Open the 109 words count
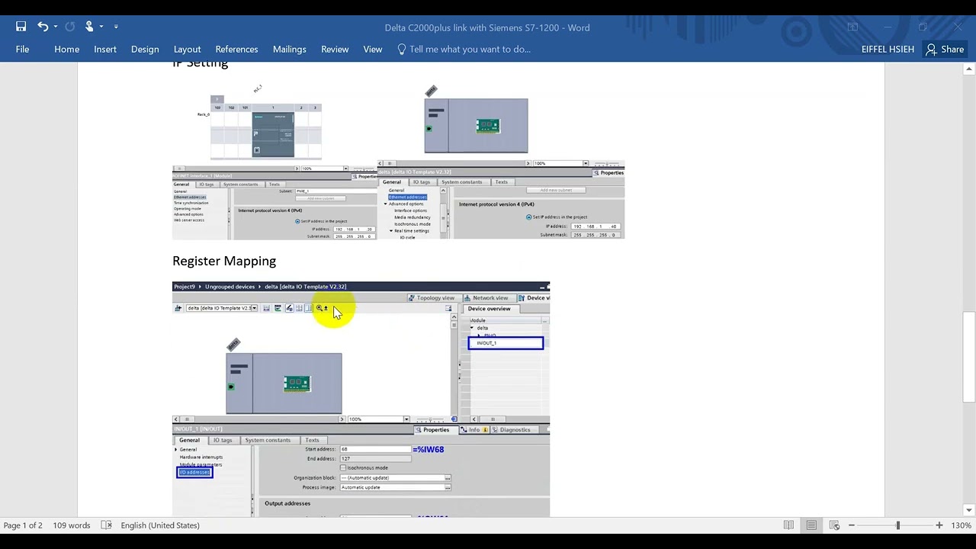Screen dimensions: 976x549 coord(72,525)
